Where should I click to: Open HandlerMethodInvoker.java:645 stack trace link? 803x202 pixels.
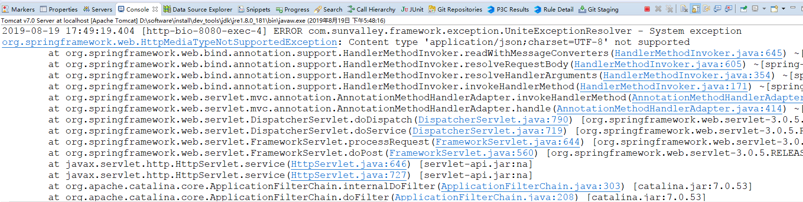pyautogui.click(x=698, y=53)
